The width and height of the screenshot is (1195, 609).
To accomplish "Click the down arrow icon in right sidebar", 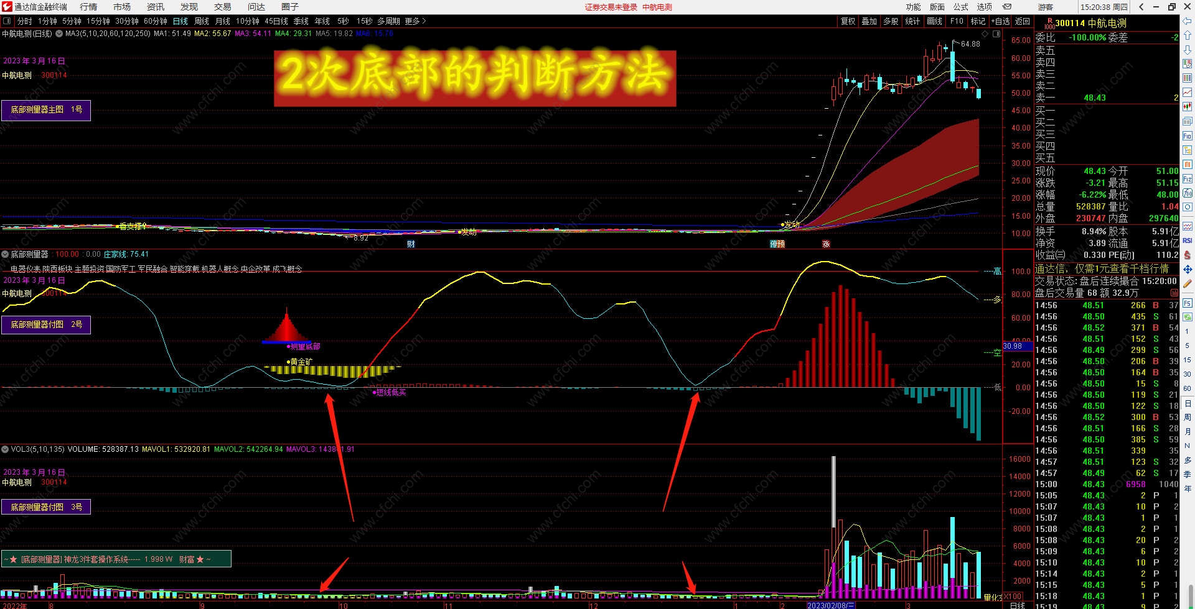I will 1188,50.
